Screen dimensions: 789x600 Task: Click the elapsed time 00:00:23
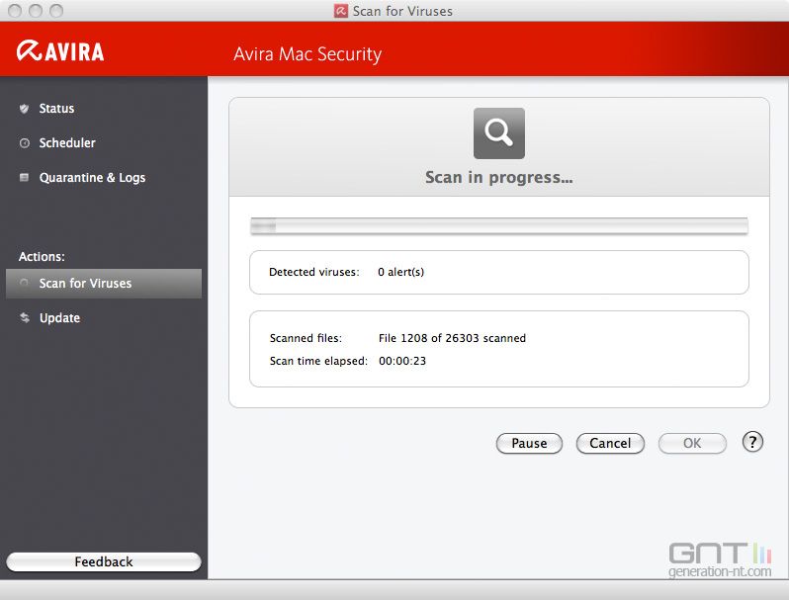402,361
